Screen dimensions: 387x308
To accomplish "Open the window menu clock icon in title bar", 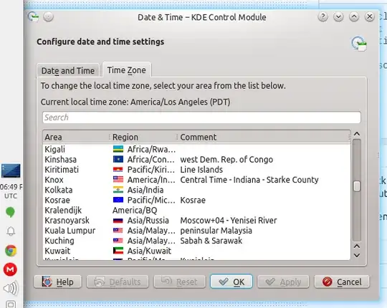I will coord(33,16).
